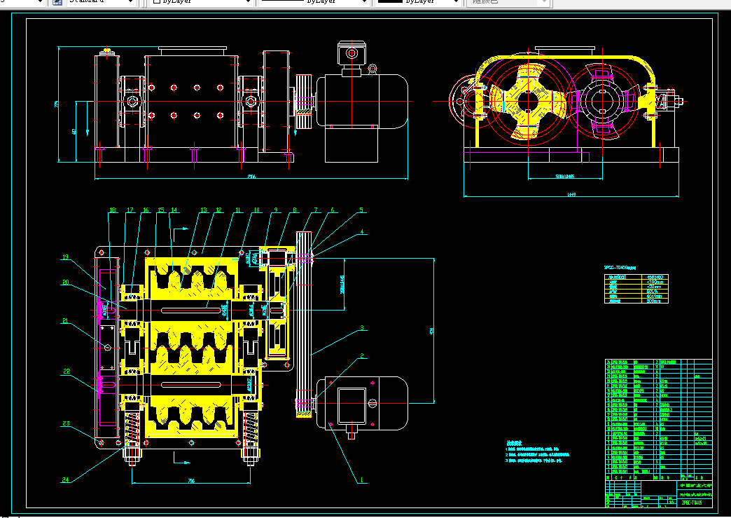The width and height of the screenshot is (731, 518).
Task: Select part label 8 callout
Action: pos(295,210)
